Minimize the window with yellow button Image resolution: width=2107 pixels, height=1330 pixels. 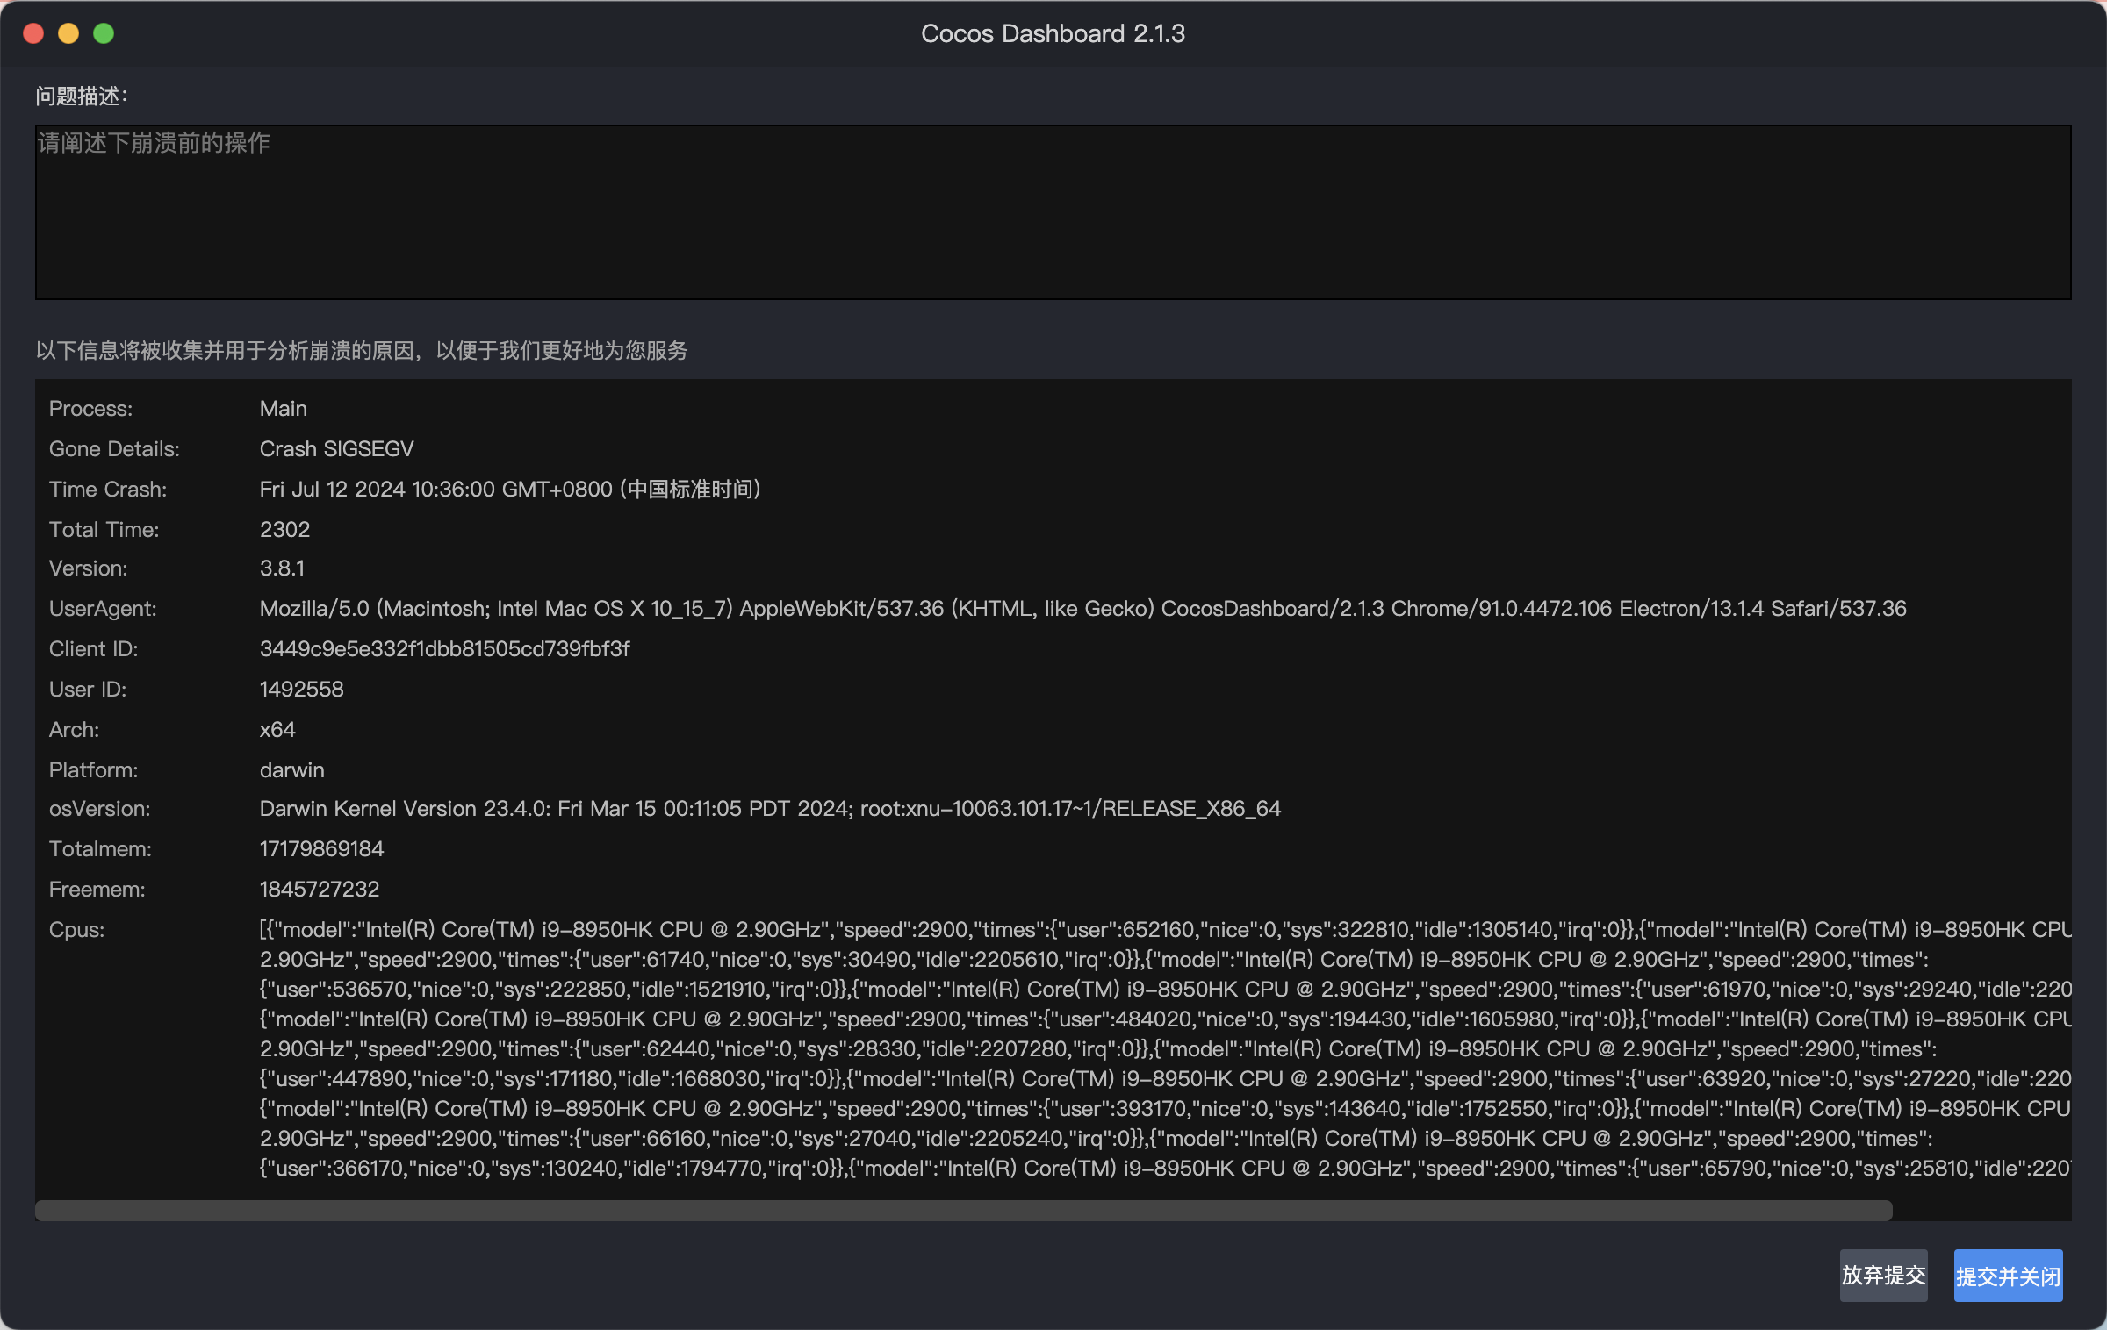click(68, 33)
